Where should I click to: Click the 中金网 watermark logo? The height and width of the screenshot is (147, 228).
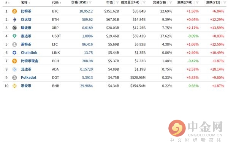point(196,131)
